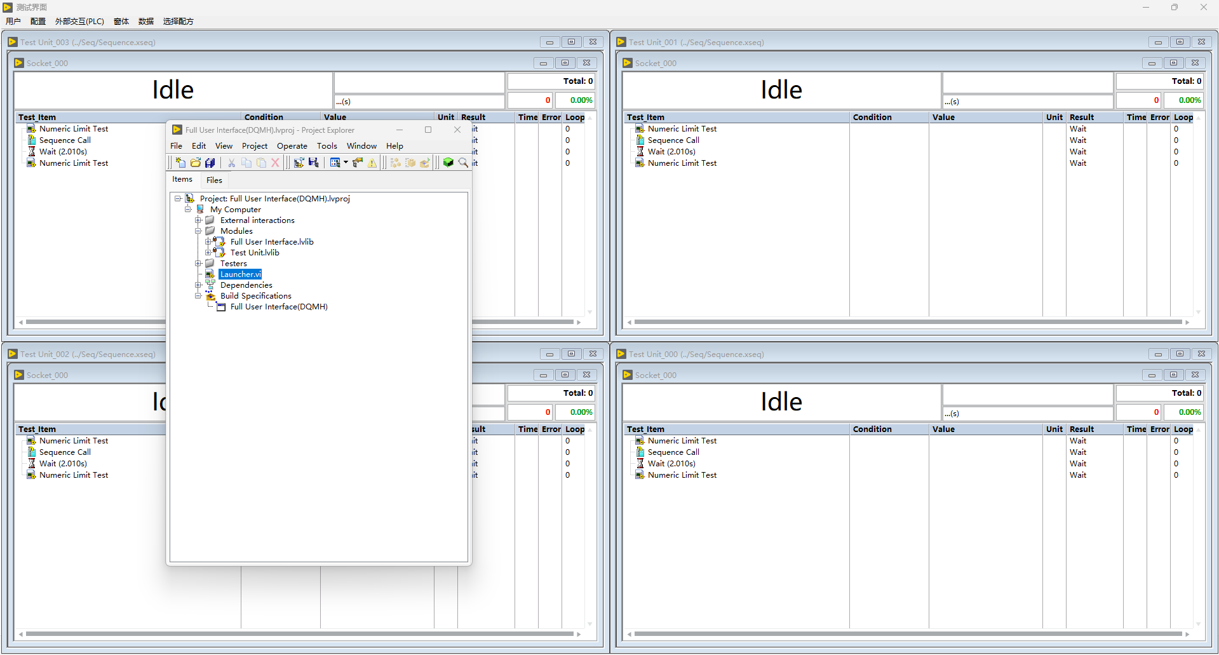1219x655 pixels.
Task: Select Full User Interface(DQMH) build specification
Action: 279,307
